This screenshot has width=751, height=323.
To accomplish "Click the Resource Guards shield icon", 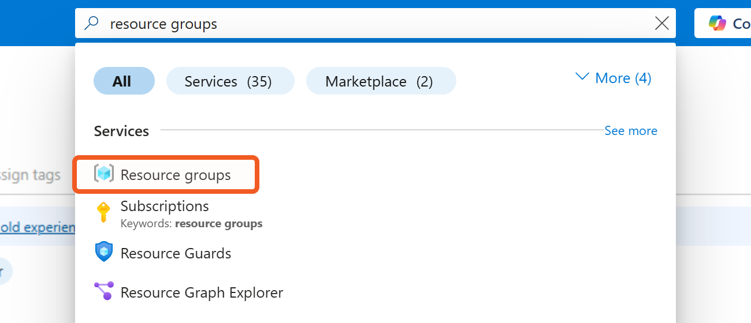I will click(x=104, y=252).
